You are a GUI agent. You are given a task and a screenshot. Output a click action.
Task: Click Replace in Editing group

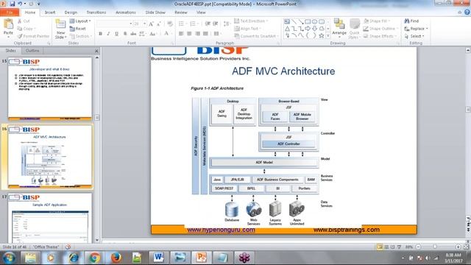click(416, 29)
